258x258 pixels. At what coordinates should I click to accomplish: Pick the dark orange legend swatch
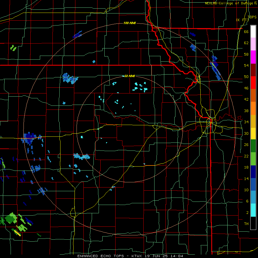point(253,95)
